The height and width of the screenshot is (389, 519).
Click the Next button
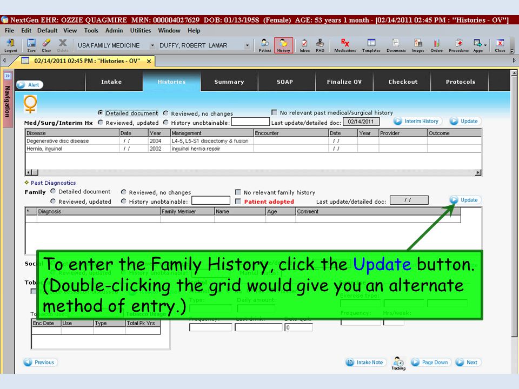coord(468,362)
